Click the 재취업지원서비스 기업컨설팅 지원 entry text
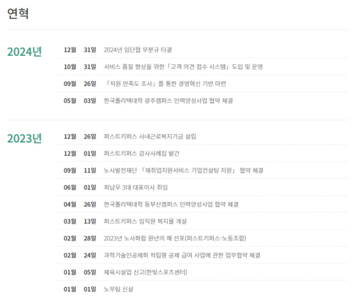The width and height of the screenshot is (361, 299). click(x=183, y=170)
